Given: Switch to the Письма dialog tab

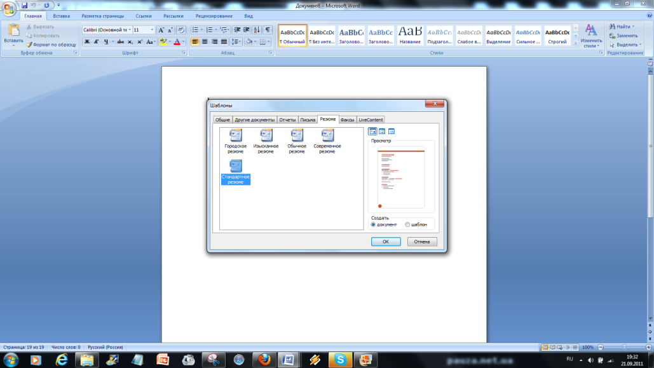Looking at the screenshot, I should pyautogui.click(x=308, y=119).
